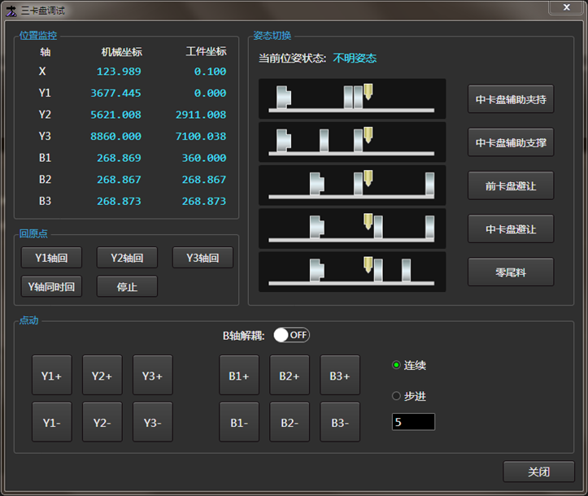588x496 pixels.
Task: Click the first chuck posture diagram thumbnail
Action: 351,98
